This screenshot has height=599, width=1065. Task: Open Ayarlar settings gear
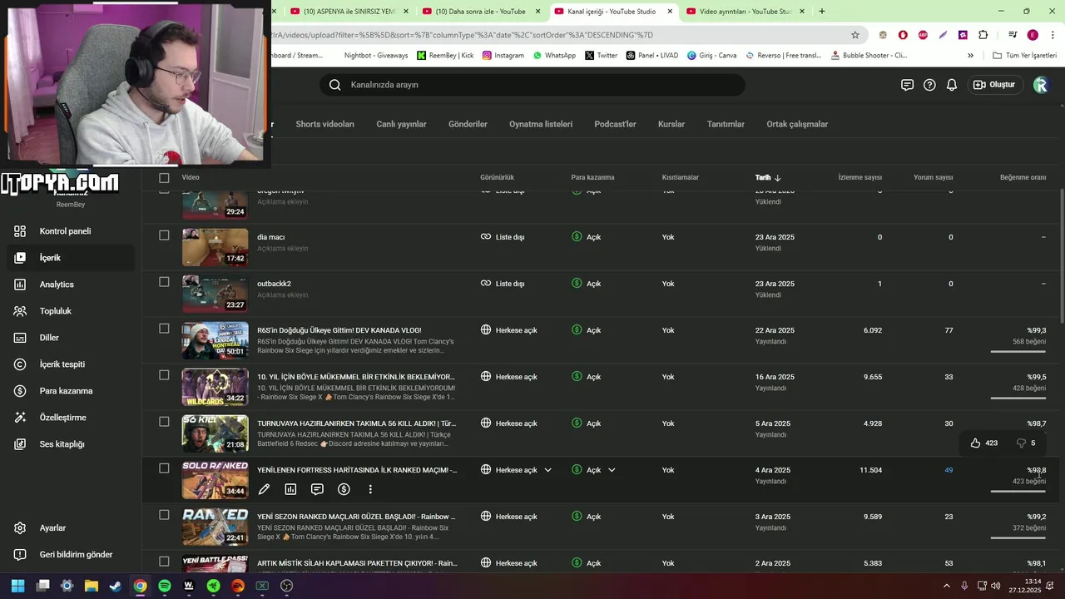21,528
